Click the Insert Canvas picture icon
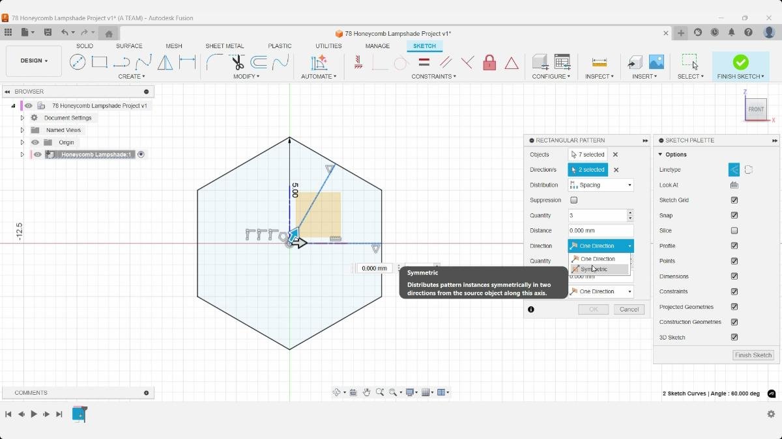 pos(656,62)
